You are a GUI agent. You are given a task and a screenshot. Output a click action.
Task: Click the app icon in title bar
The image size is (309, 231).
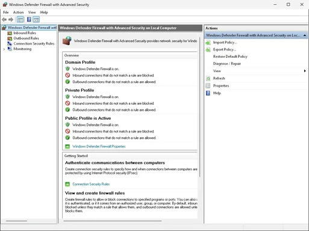[5, 4]
